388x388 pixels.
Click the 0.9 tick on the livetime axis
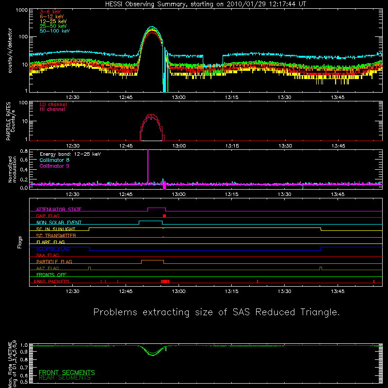coord(24,352)
